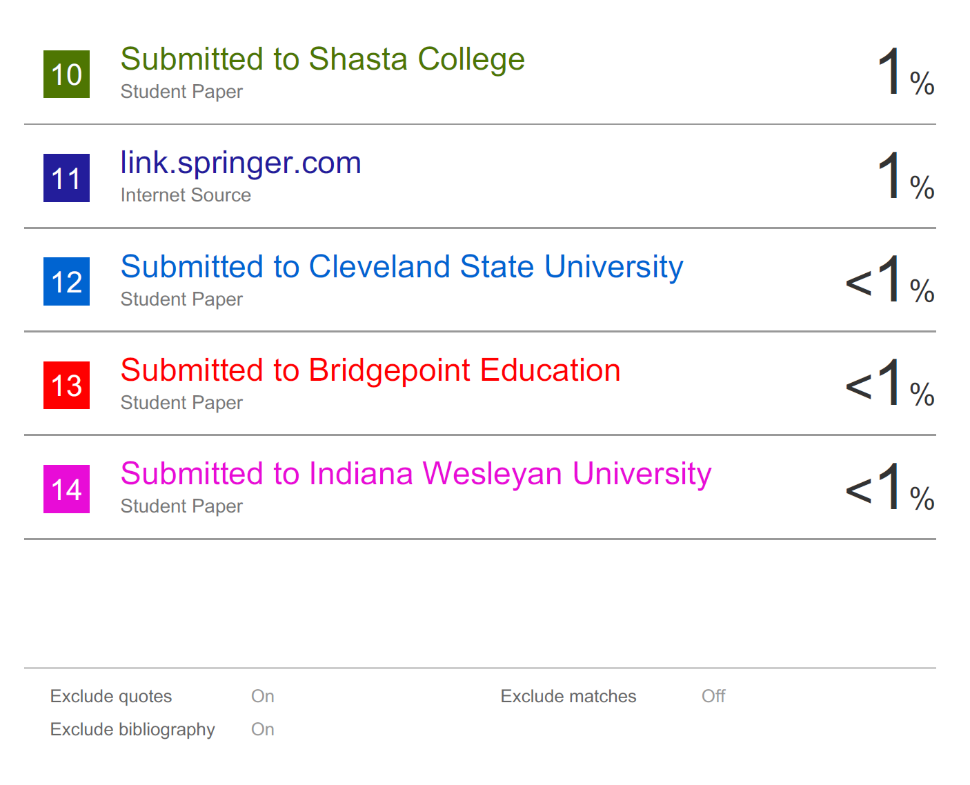Screen dimensions: 970x785
Task: Toggle the Exclude quotes On setting
Action: tap(263, 696)
